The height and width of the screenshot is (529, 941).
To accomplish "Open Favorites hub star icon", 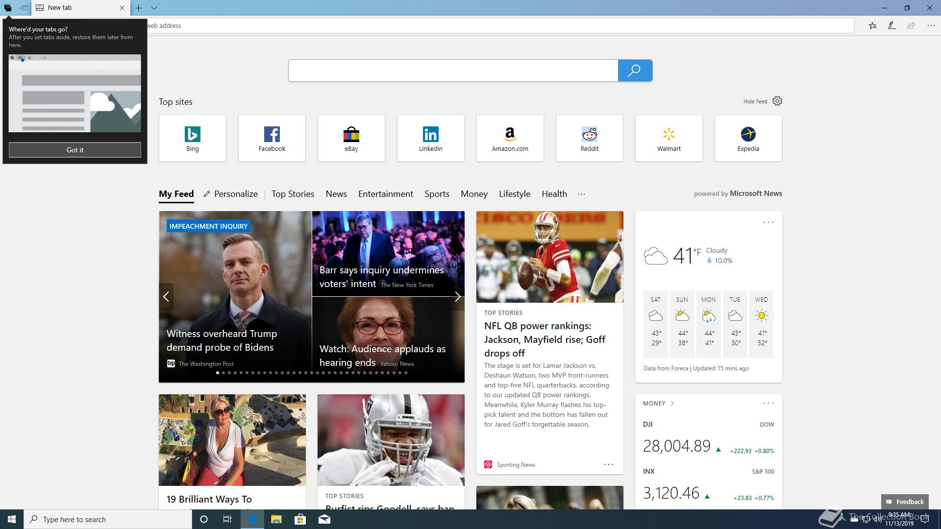I will (x=872, y=25).
